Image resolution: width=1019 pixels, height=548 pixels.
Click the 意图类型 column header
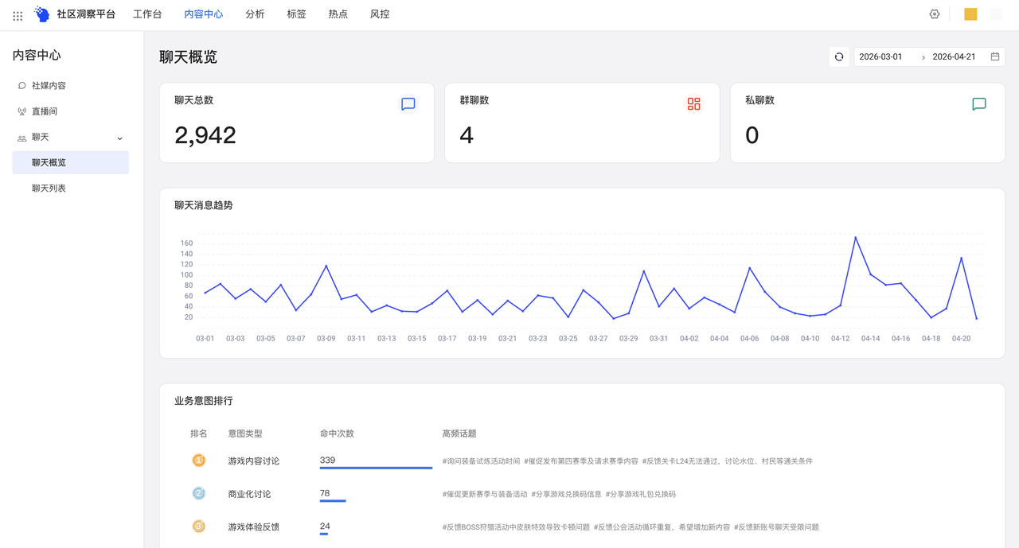pyautogui.click(x=245, y=433)
